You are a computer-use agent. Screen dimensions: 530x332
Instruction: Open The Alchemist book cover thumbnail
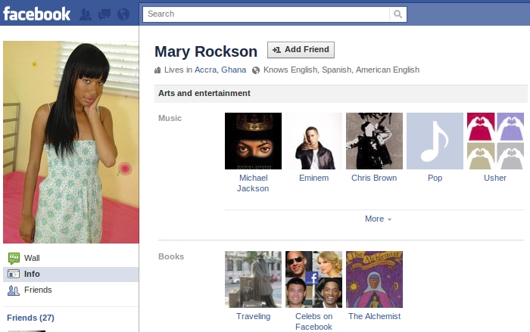coord(374,279)
